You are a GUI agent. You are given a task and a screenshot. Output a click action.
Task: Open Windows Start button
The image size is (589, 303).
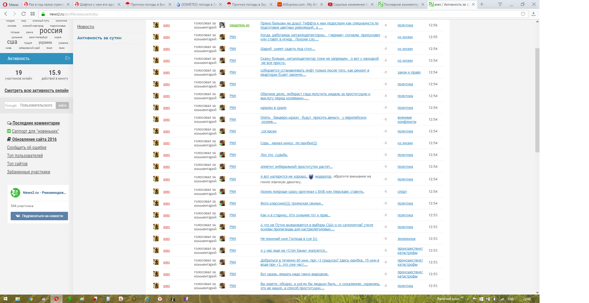[x=5, y=299]
